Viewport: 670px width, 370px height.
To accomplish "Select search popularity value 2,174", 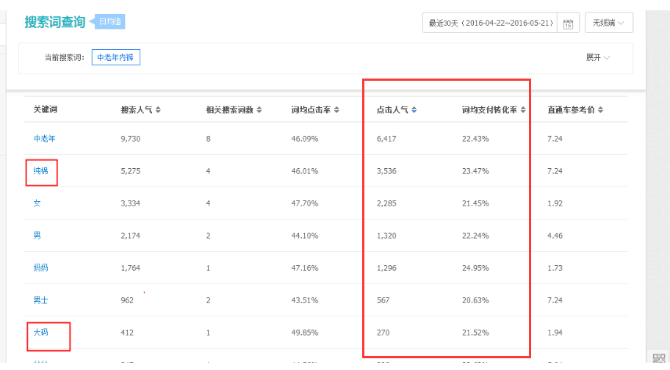I will coord(130,236).
